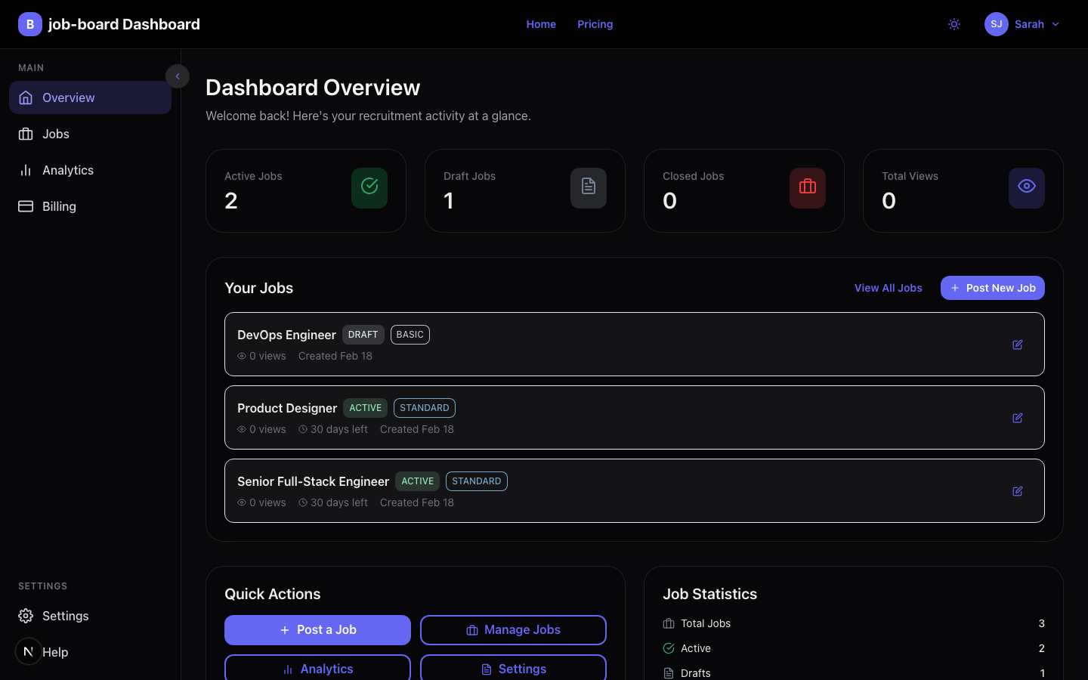Expand the Senior Full-Stack Engineer edit icon

[x=1017, y=491]
